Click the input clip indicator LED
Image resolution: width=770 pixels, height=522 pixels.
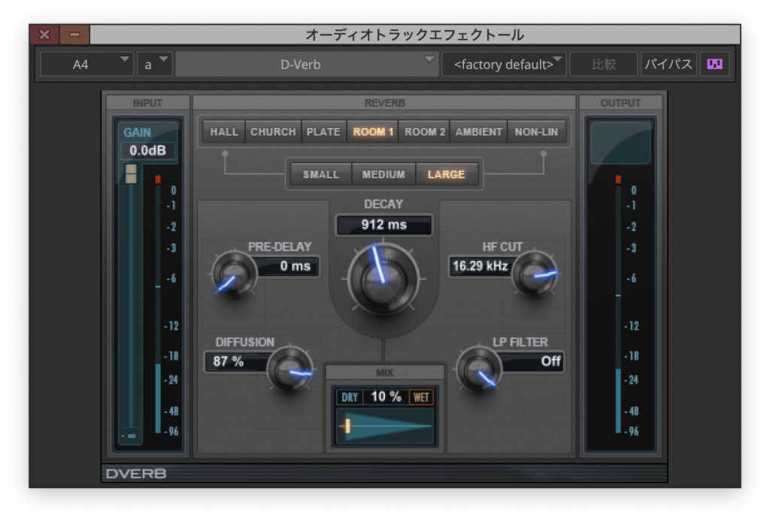(x=158, y=180)
